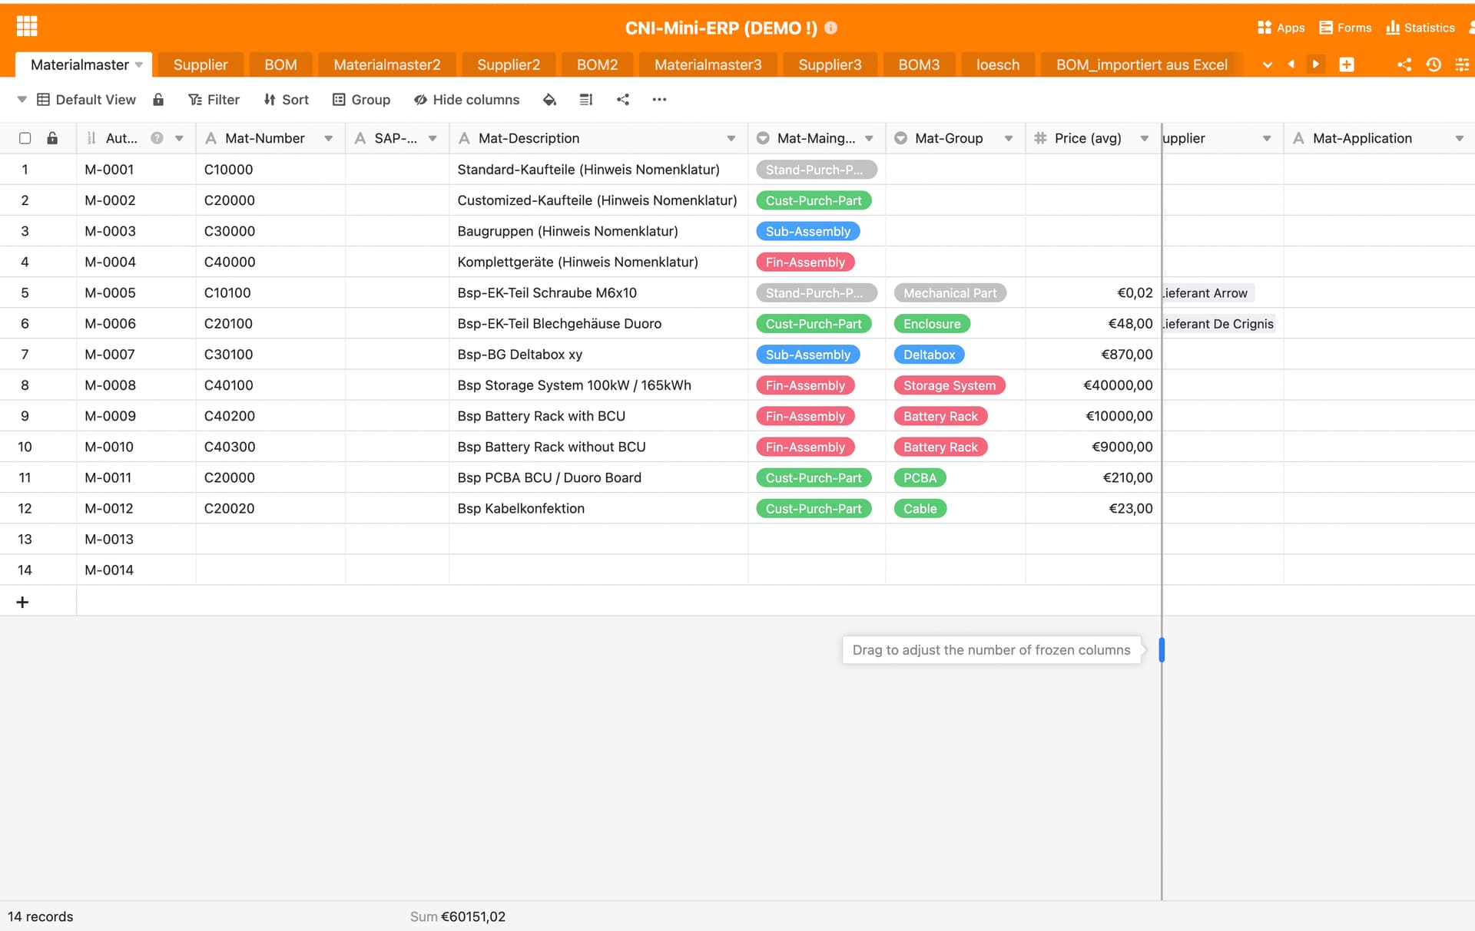
Task: Toggle Hide columns option
Action: pyautogui.click(x=466, y=100)
